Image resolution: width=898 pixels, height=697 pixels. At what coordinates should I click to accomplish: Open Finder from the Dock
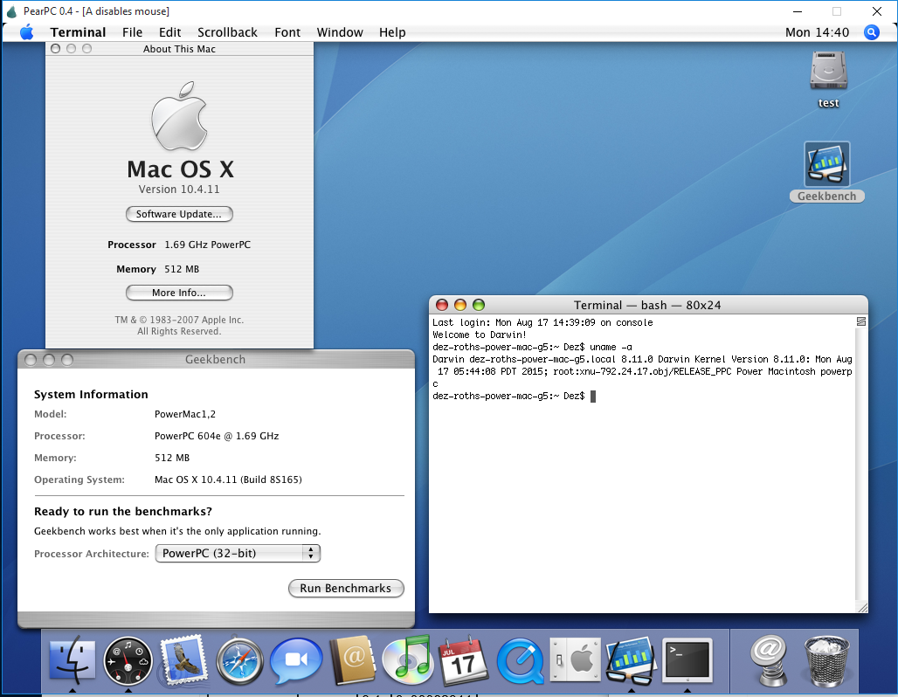73,660
